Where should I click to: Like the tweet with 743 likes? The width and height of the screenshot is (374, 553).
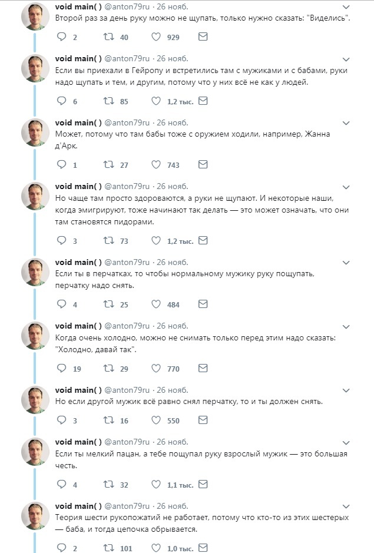point(156,165)
